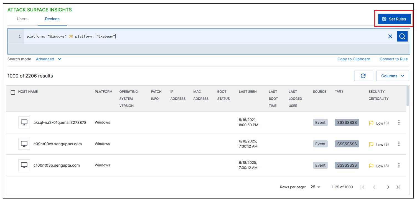
Task: Click inside the platform query input field
Action: click(x=194, y=36)
